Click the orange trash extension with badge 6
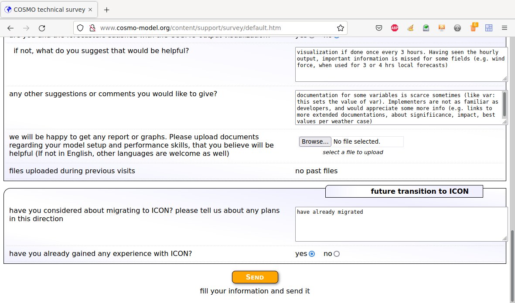Image resolution: width=515 pixels, height=303 pixels. tap(473, 28)
